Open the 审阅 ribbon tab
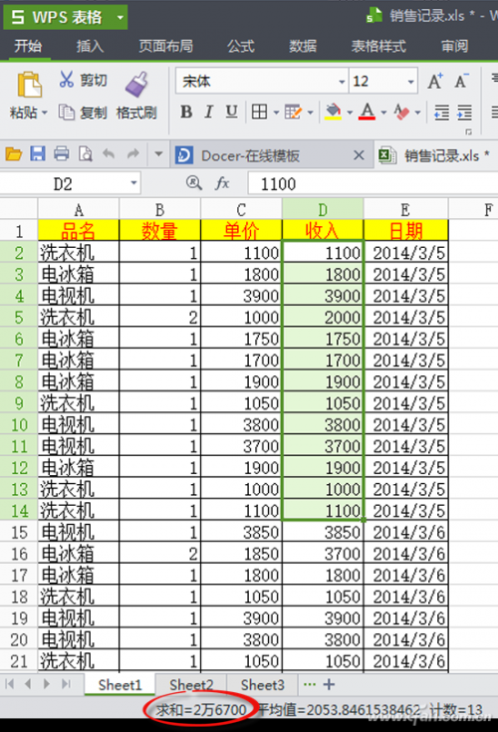The width and height of the screenshot is (498, 732). (454, 46)
